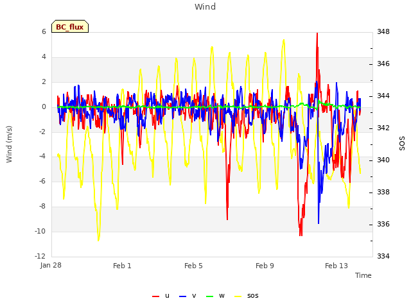Screen dimensions: 411x308
Task: Click the Wind (m/s) axis label
Action: point(9,144)
